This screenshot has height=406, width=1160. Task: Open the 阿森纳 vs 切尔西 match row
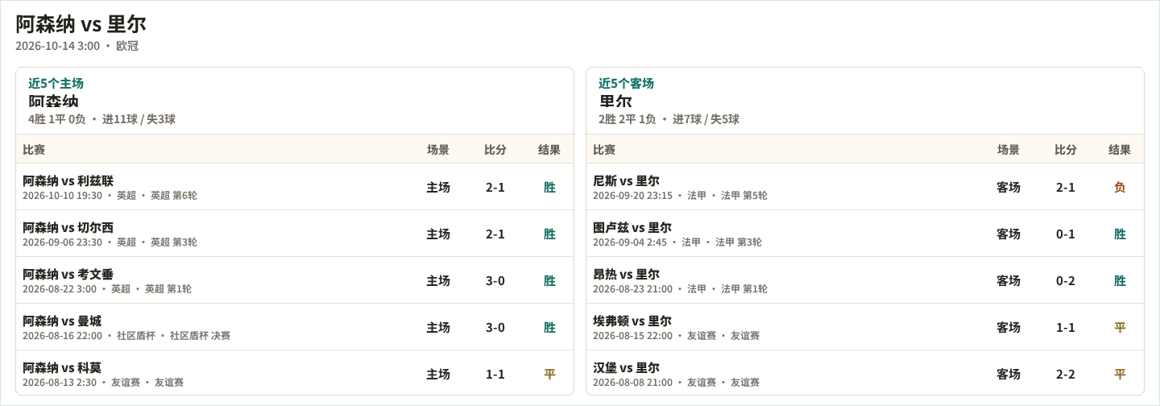(295, 234)
